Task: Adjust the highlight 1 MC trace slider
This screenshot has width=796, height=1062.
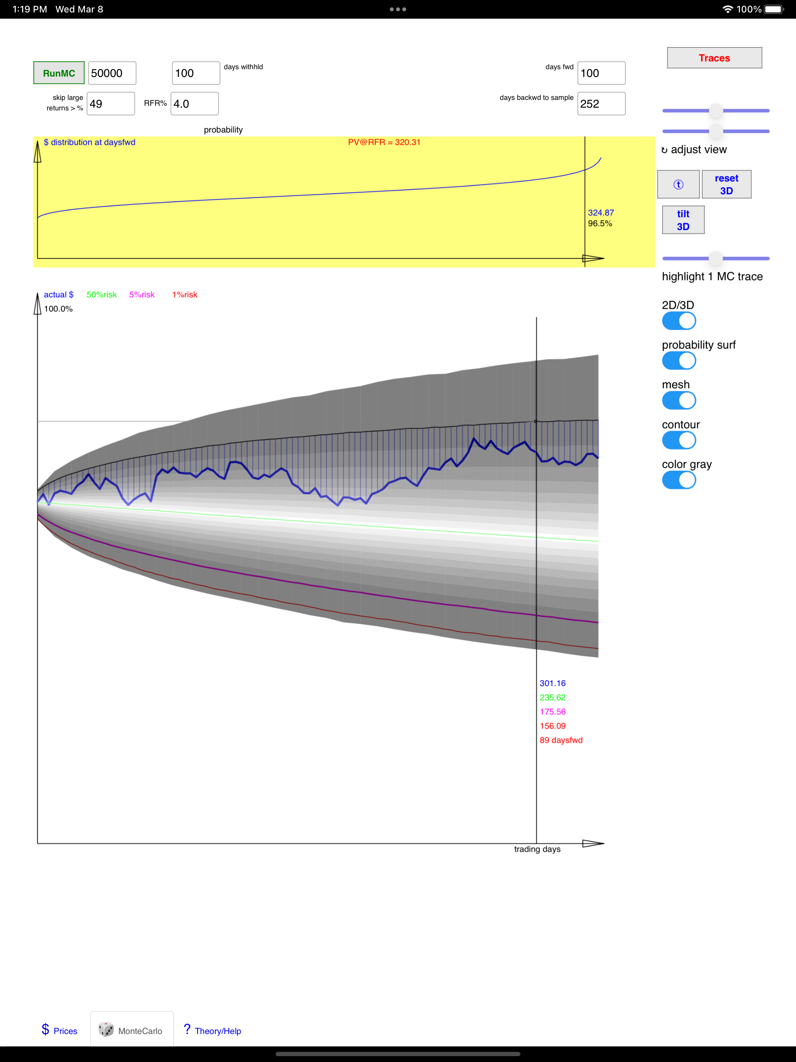Action: click(716, 258)
